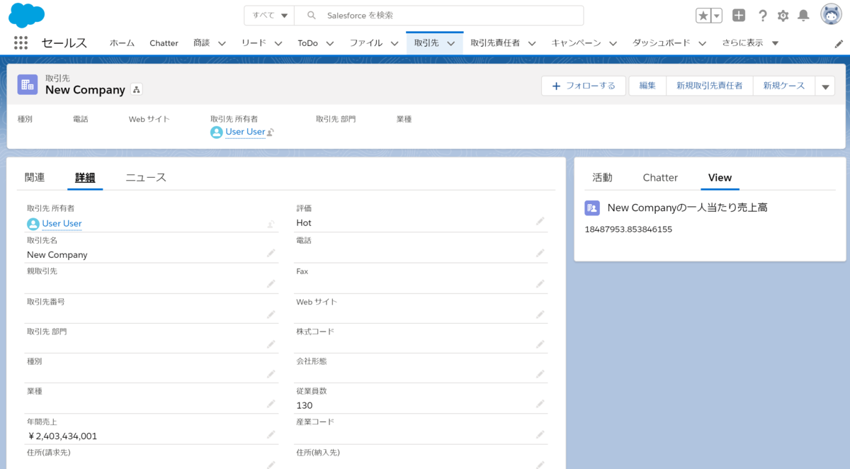Open User User link in highlights panel
The width and height of the screenshot is (850, 469).
pyautogui.click(x=245, y=132)
